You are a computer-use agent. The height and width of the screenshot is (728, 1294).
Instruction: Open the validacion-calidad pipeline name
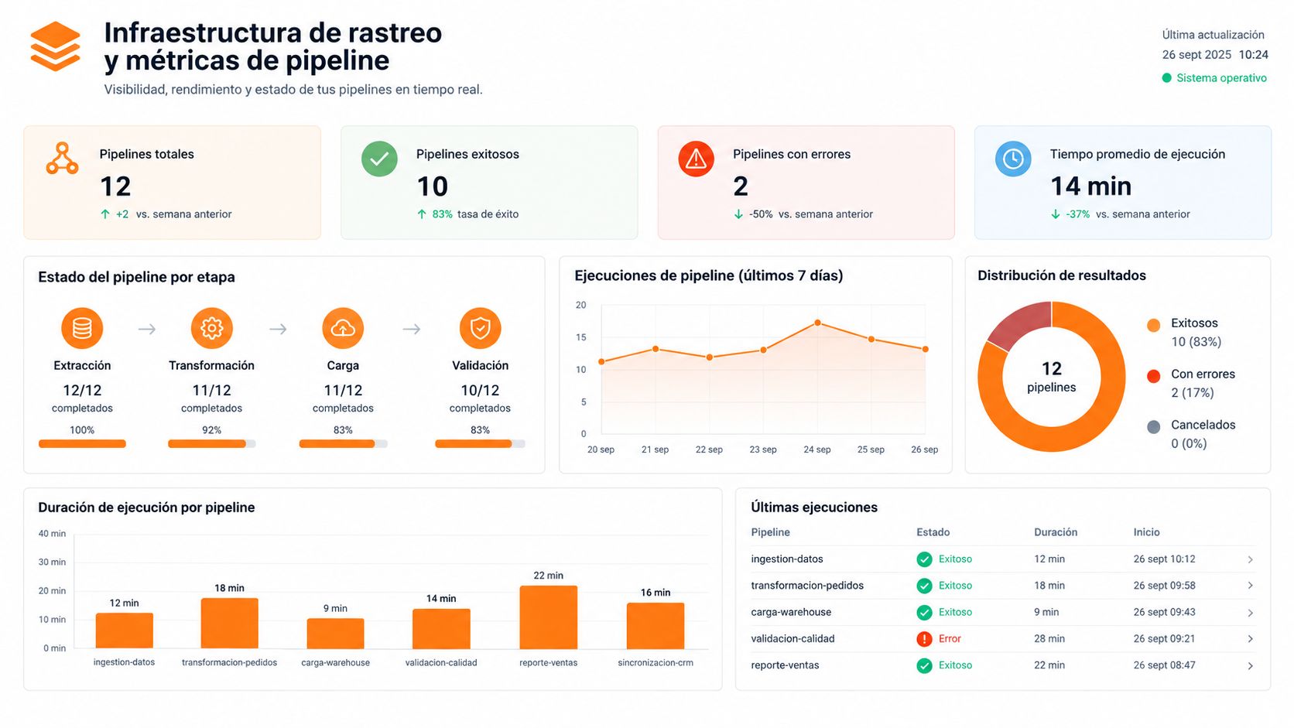(x=792, y=639)
